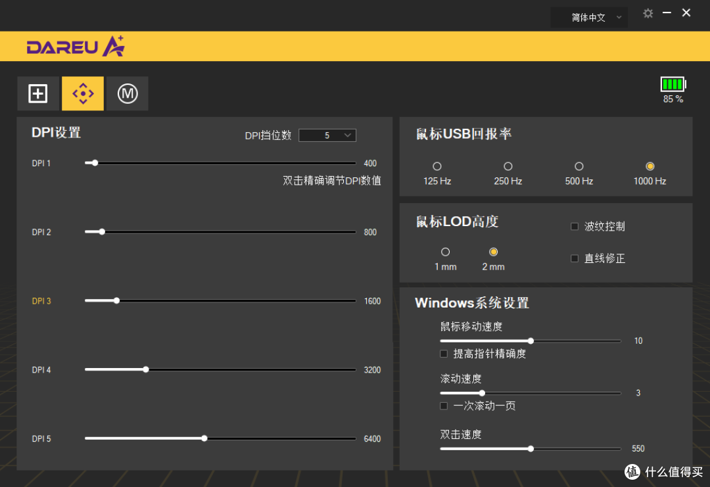
Task: Click the DPI 3 slider handle
Action: coord(117,300)
